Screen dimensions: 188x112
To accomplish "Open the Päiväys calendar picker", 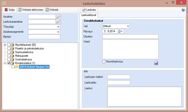I will [x=120, y=31].
